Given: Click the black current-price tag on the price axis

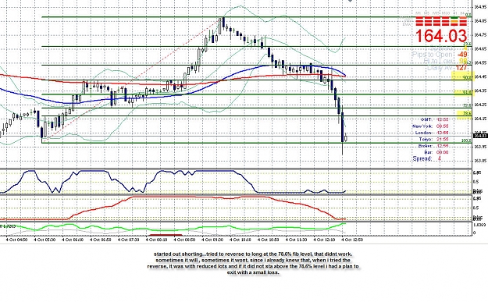Looking at the screenshot, I should (480, 136).
